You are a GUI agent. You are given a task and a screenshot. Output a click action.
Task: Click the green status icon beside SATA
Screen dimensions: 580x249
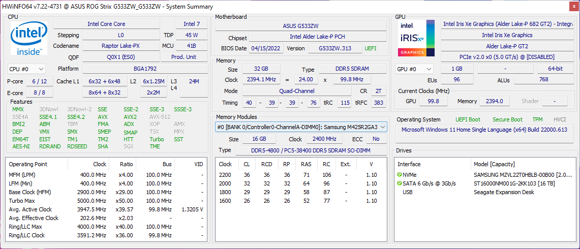click(x=399, y=183)
